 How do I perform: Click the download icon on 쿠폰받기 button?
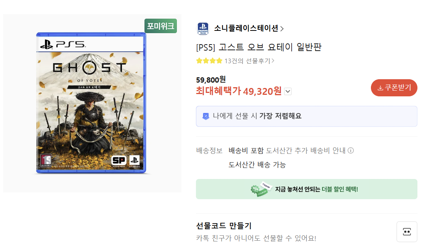coord(380,88)
